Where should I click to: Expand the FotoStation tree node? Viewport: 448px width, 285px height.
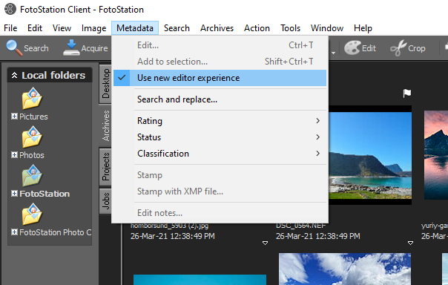pos(14,193)
